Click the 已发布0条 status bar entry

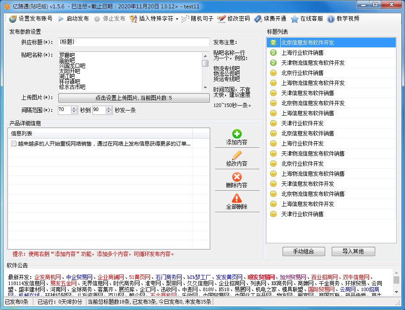[x=17, y=302]
